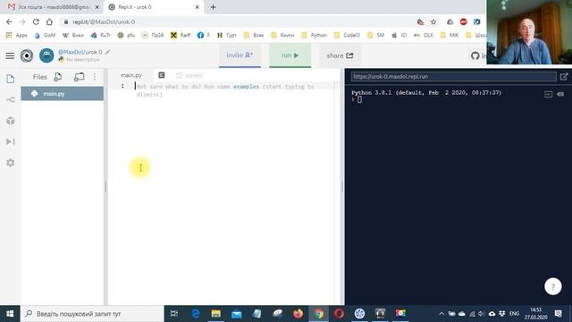Viewport: 572px width, 322px height.
Task: Open a new browser tab
Action: coord(213,7)
